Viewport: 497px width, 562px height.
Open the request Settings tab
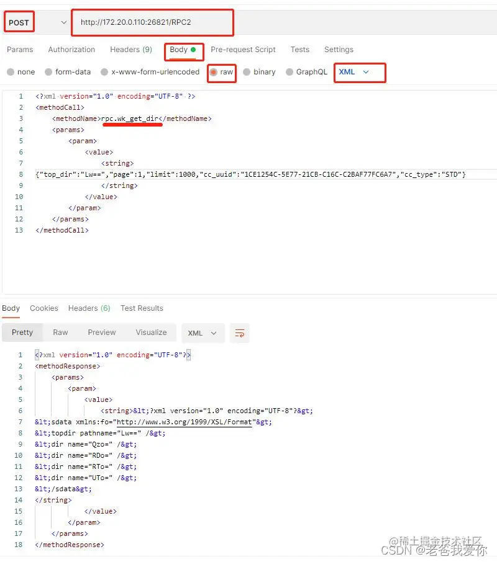click(x=339, y=50)
